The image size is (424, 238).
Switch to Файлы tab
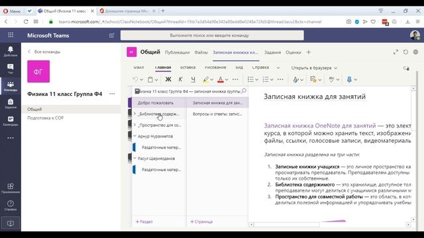tap(201, 52)
